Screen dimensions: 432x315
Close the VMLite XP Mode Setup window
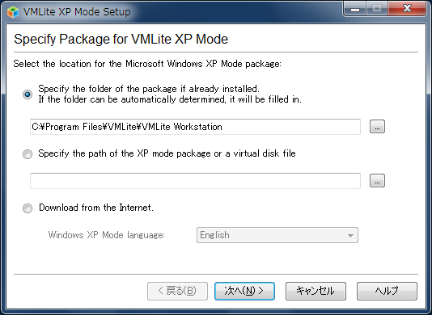(x=407, y=9)
